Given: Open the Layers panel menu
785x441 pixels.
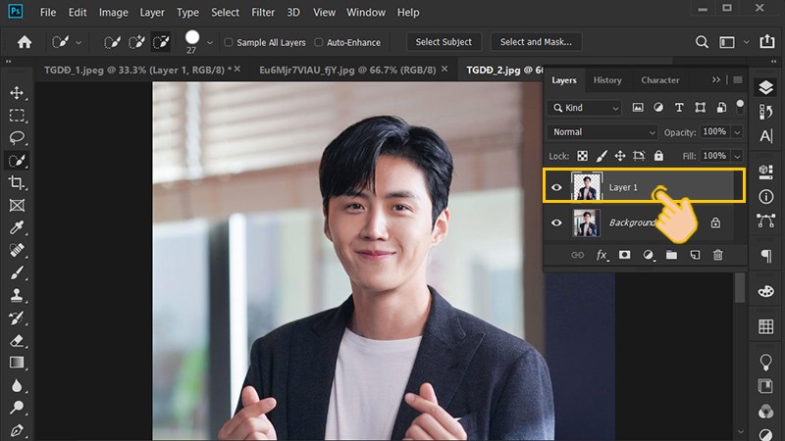Looking at the screenshot, I should pyautogui.click(x=738, y=80).
